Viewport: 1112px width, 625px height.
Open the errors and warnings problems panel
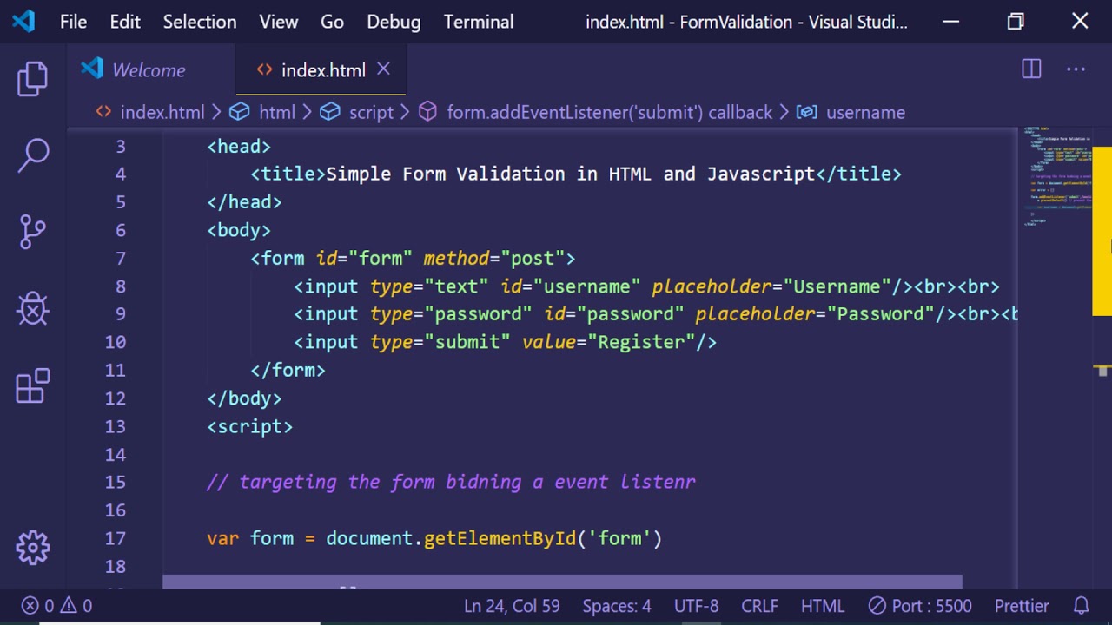click(x=57, y=606)
